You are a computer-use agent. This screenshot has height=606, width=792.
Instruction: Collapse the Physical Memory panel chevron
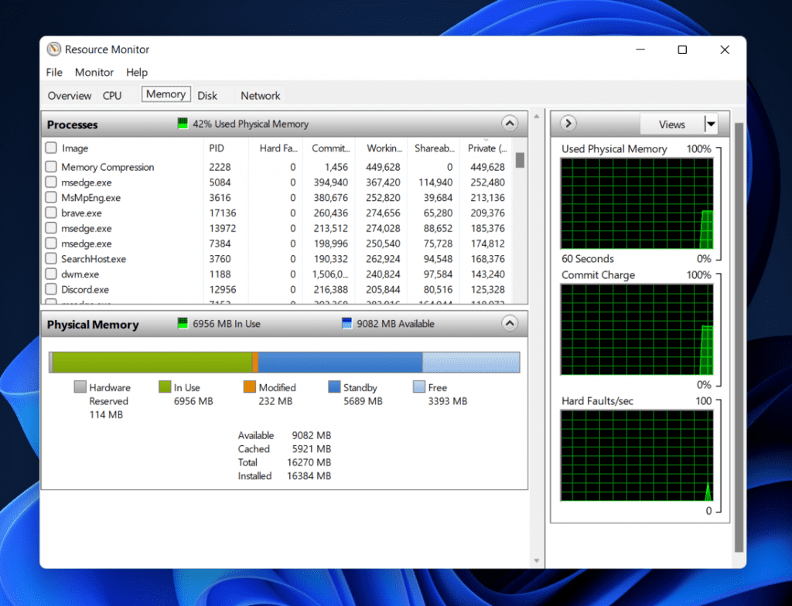tap(510, 324)
